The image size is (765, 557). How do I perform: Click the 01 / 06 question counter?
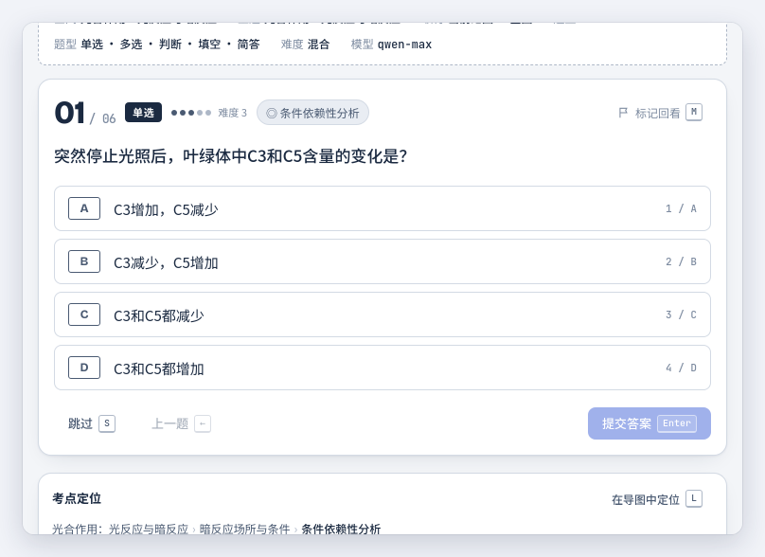pyautogui.click(x=85, y=114)
